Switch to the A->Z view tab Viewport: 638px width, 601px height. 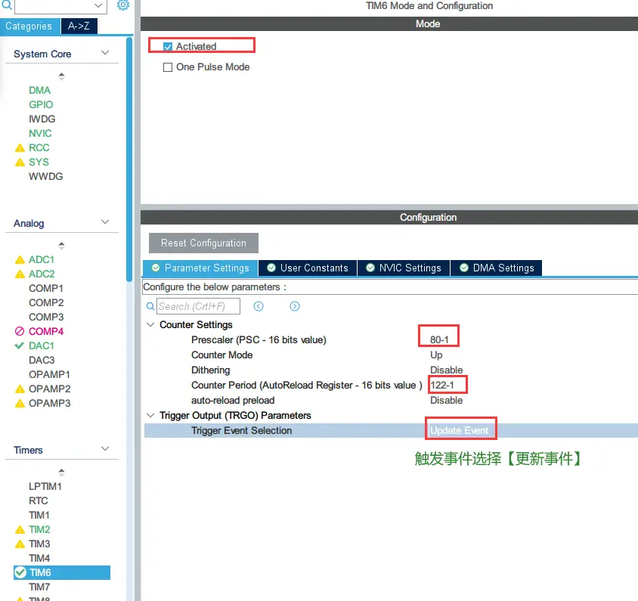pos(79,26)
